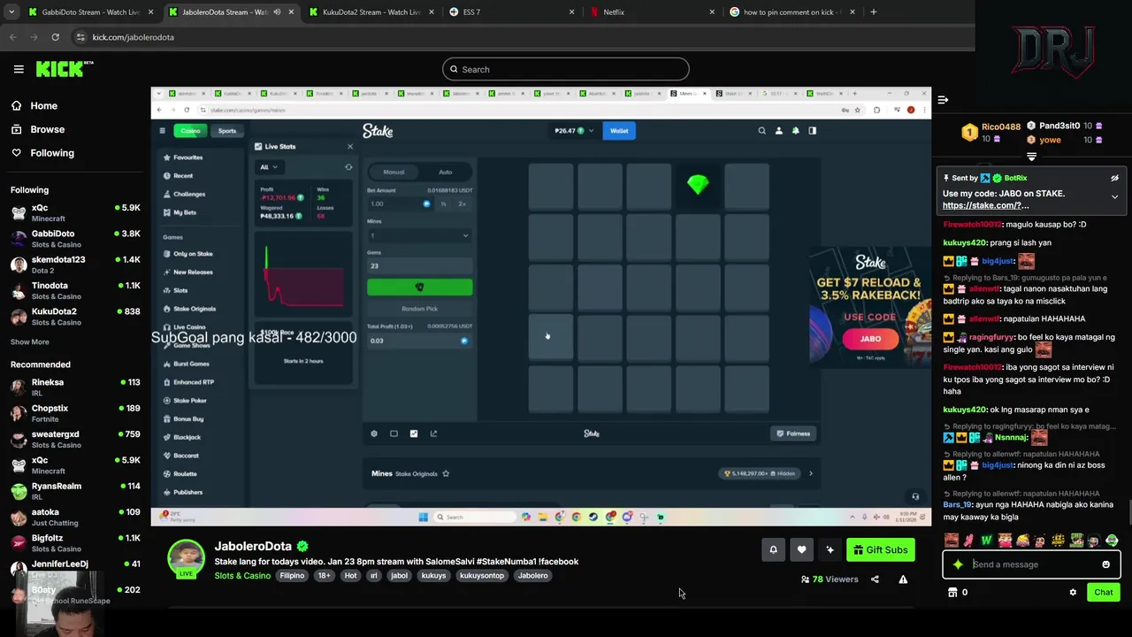This screenshot has width=1132, height=637.
Task: Open the Fairness button in Stake
Action: (x=793, y=434)
